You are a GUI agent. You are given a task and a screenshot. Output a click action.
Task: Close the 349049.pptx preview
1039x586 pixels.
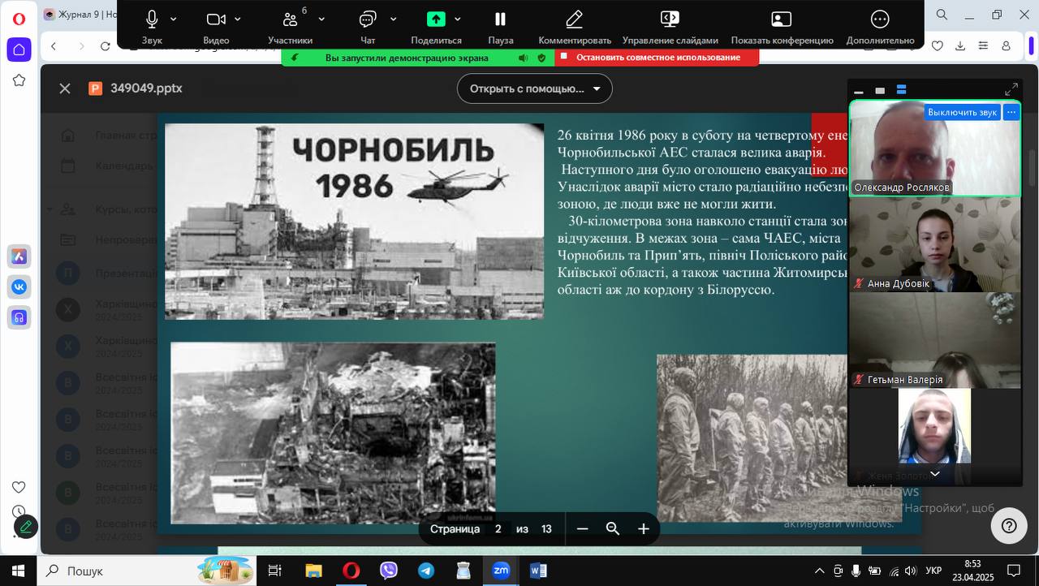tap(65, 88)
